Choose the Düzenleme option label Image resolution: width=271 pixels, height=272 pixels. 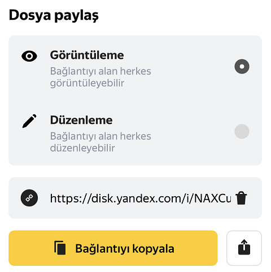tap(81, 120)
